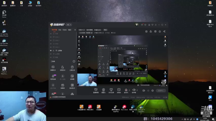Open the system tray volume icon
216x121 pixels.
(x=188, y=119)
